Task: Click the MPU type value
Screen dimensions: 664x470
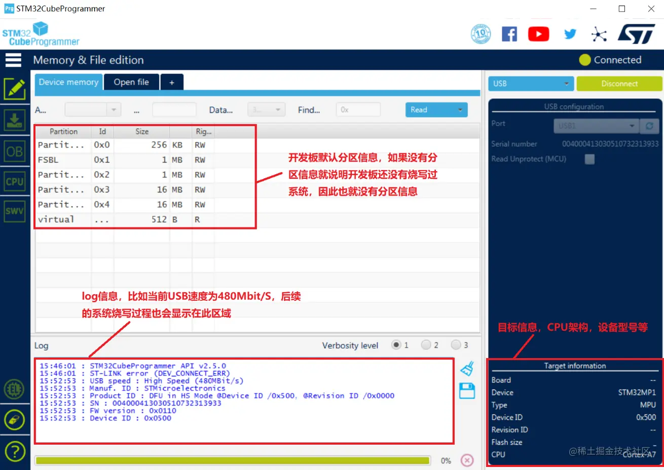Action: pos(648,405)
